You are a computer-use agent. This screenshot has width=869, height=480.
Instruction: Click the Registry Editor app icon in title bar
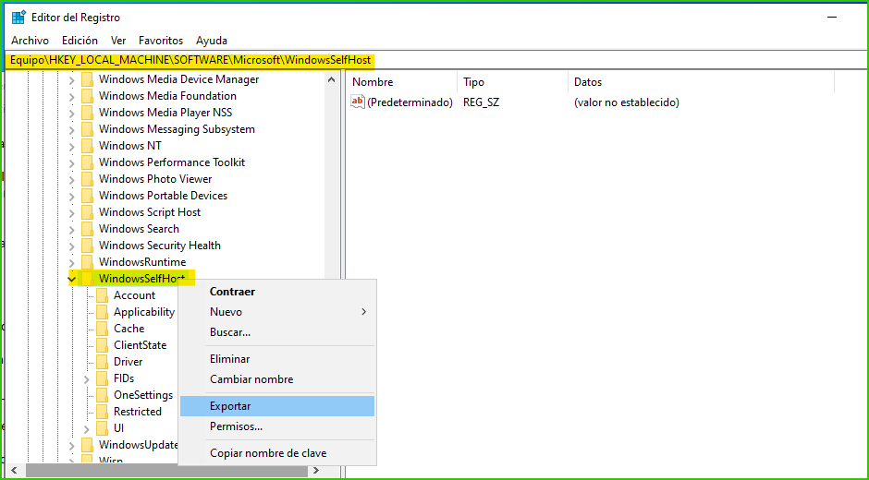pos(18,18)
